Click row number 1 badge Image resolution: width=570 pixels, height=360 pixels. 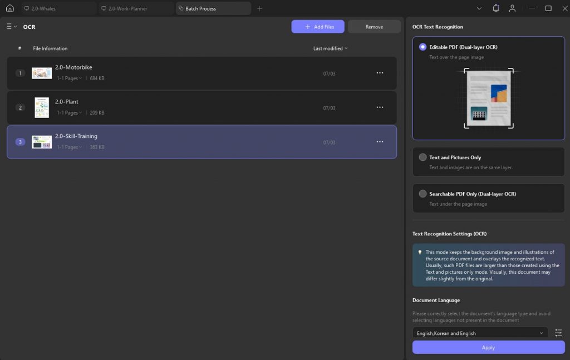20,73
